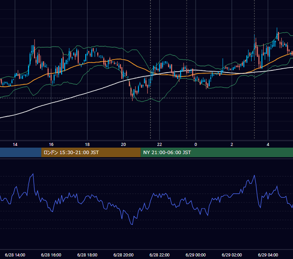This screenshot has height=259, width=293.
Task: Click the hour label 20 on time axis
Action: [x=123, y=145]
